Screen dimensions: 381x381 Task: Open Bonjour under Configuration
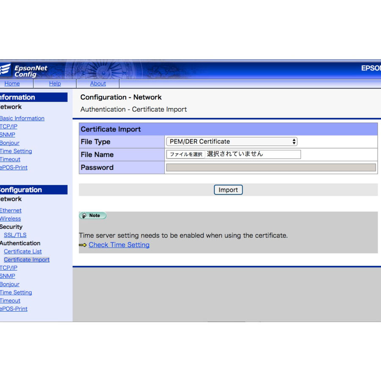point(9,284)
